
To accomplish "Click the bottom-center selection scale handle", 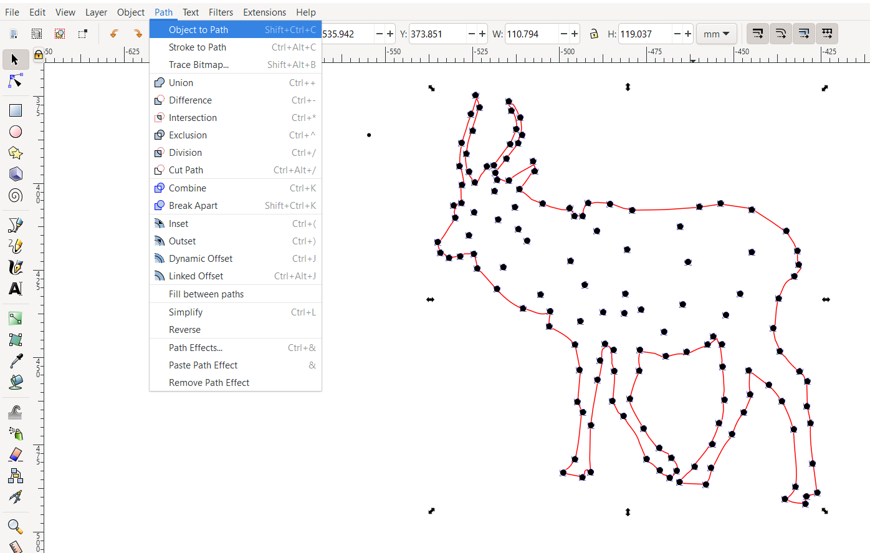I will (x=628, y=512).
